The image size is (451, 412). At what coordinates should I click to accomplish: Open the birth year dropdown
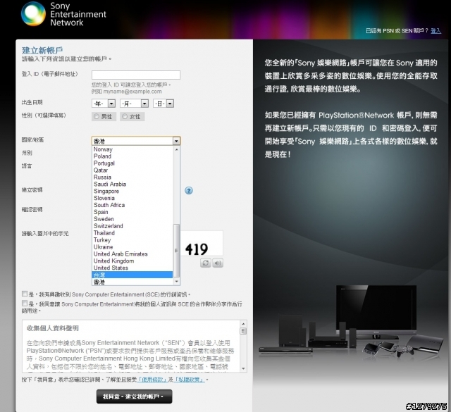point(104,104)
